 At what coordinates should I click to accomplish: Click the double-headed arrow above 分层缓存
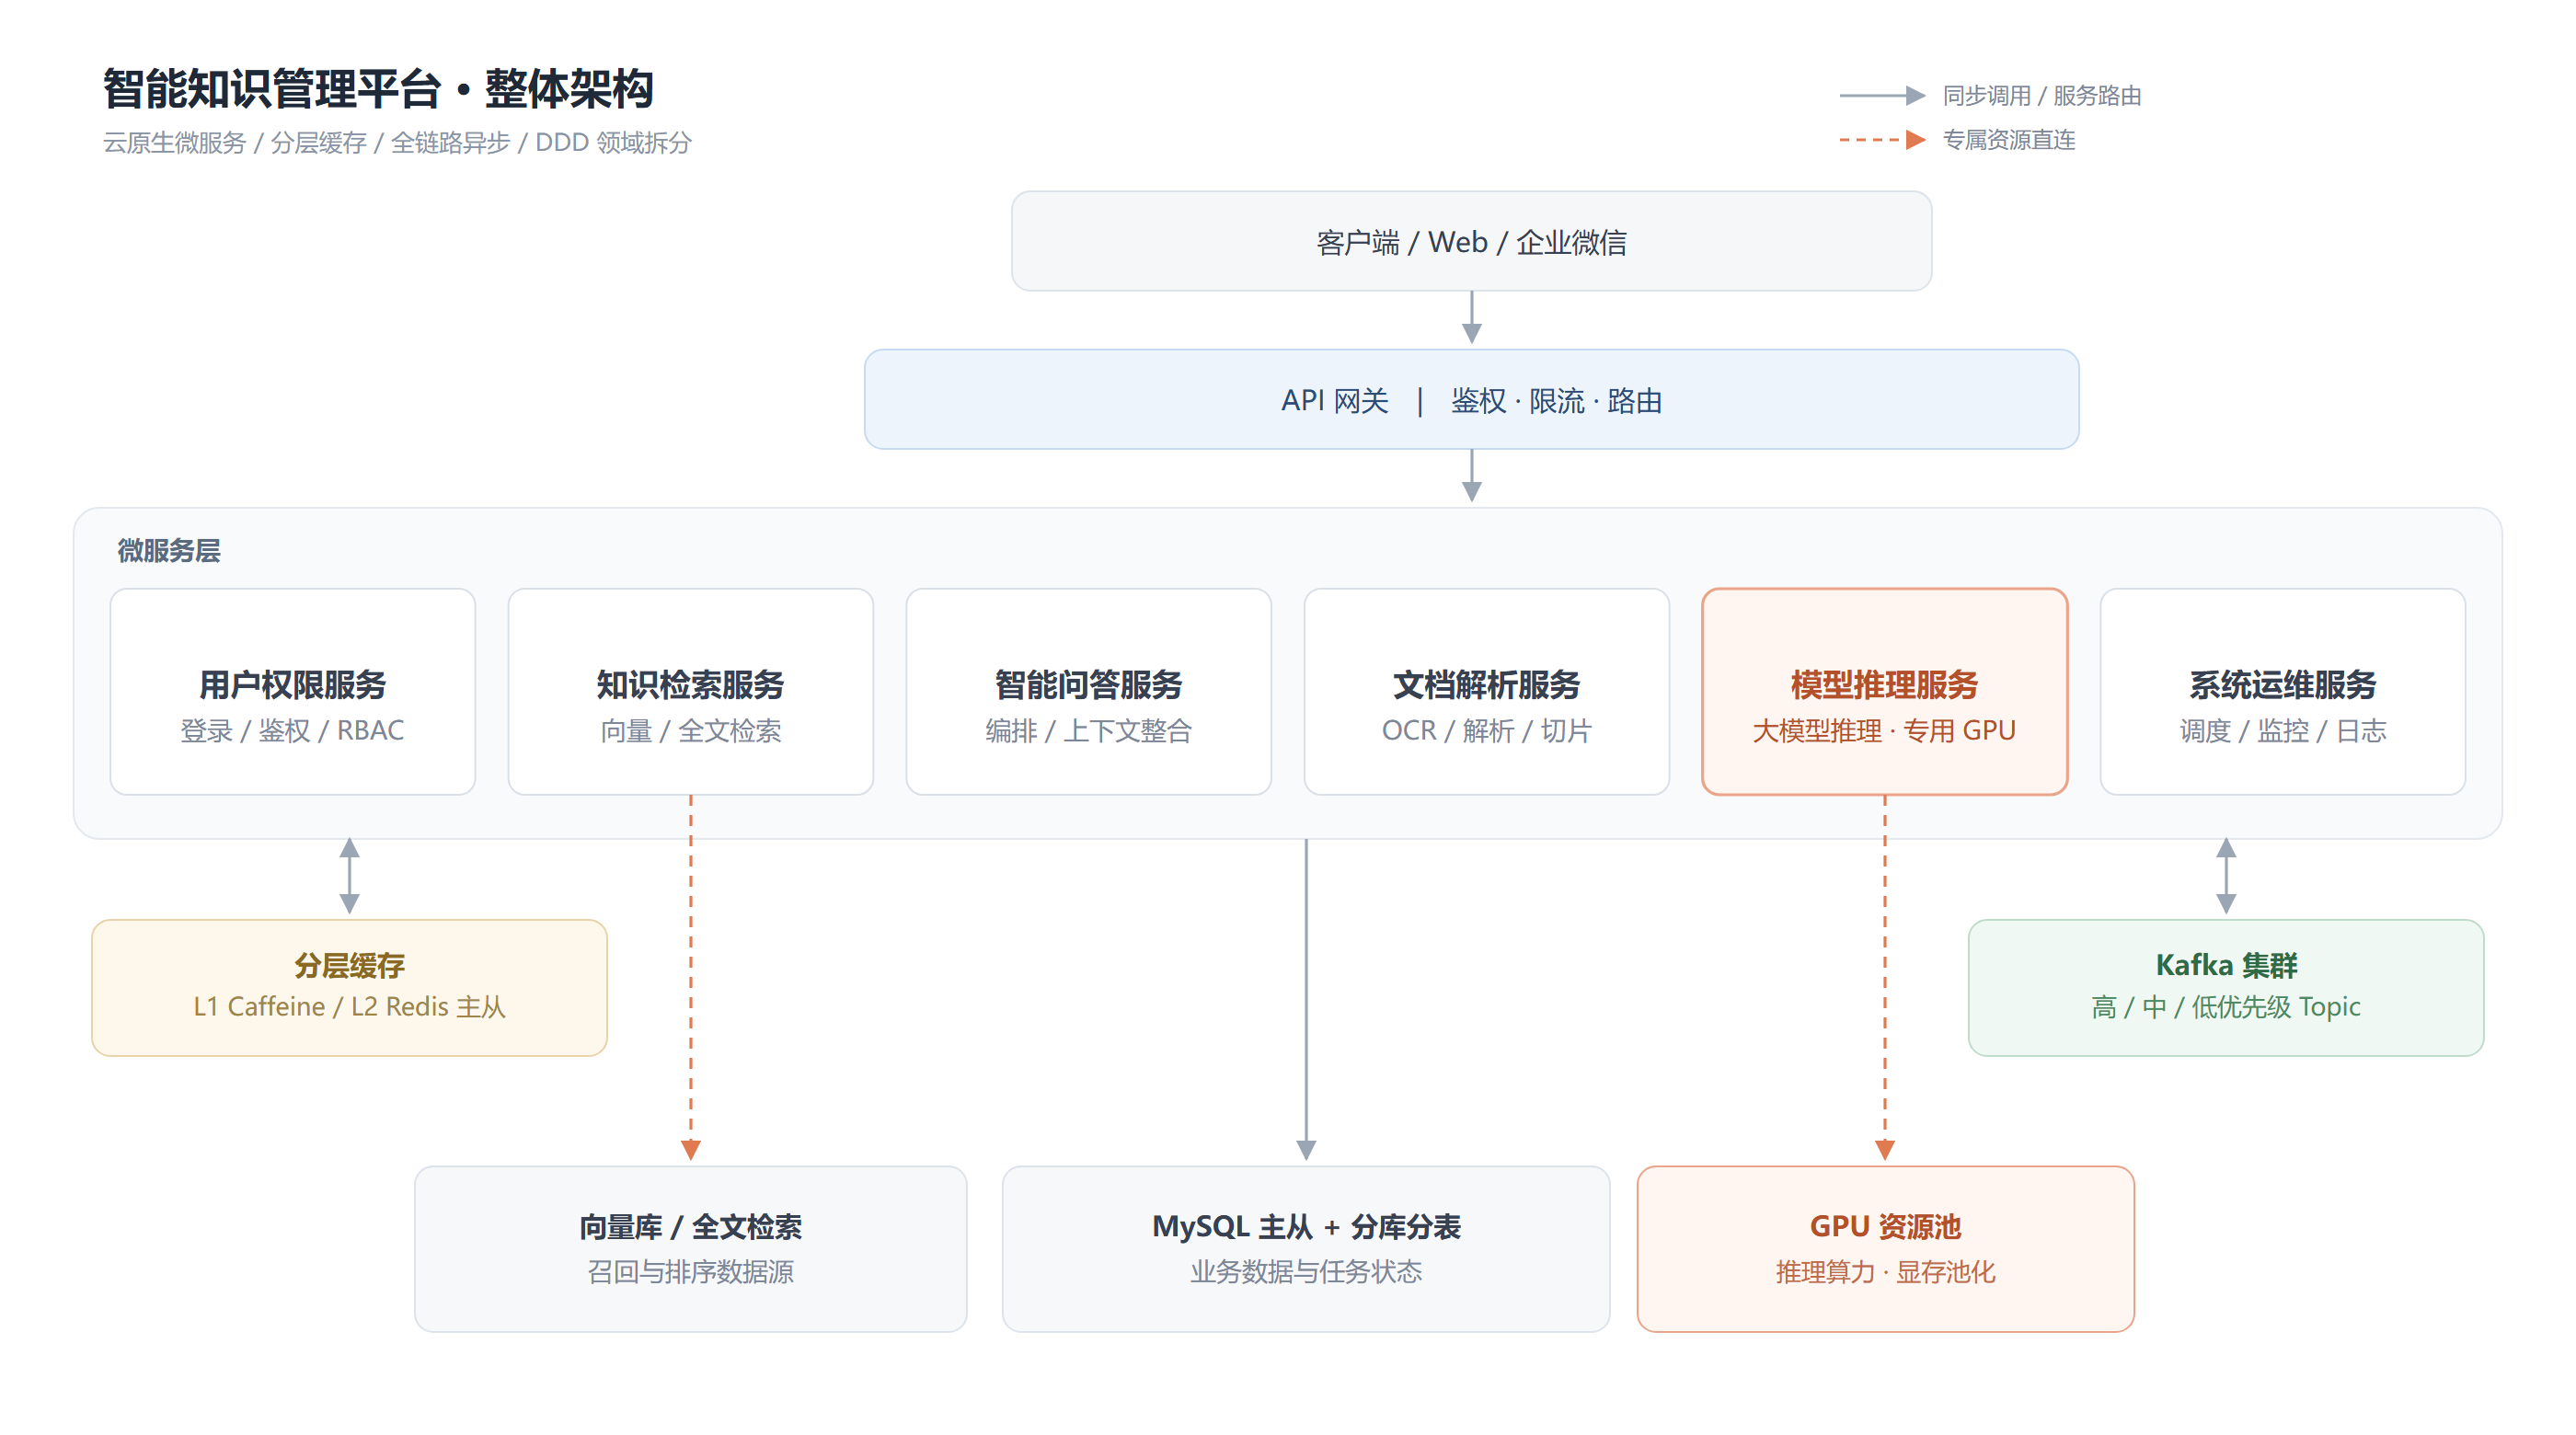click(x=349, y=876)
